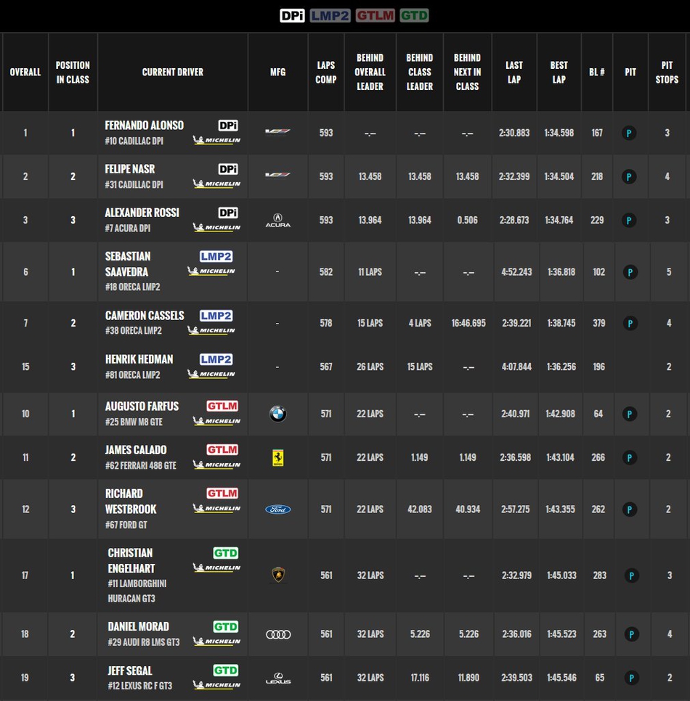
Task: Click pit indicator for Christian Engelhart
Action: tap(631, 576)
